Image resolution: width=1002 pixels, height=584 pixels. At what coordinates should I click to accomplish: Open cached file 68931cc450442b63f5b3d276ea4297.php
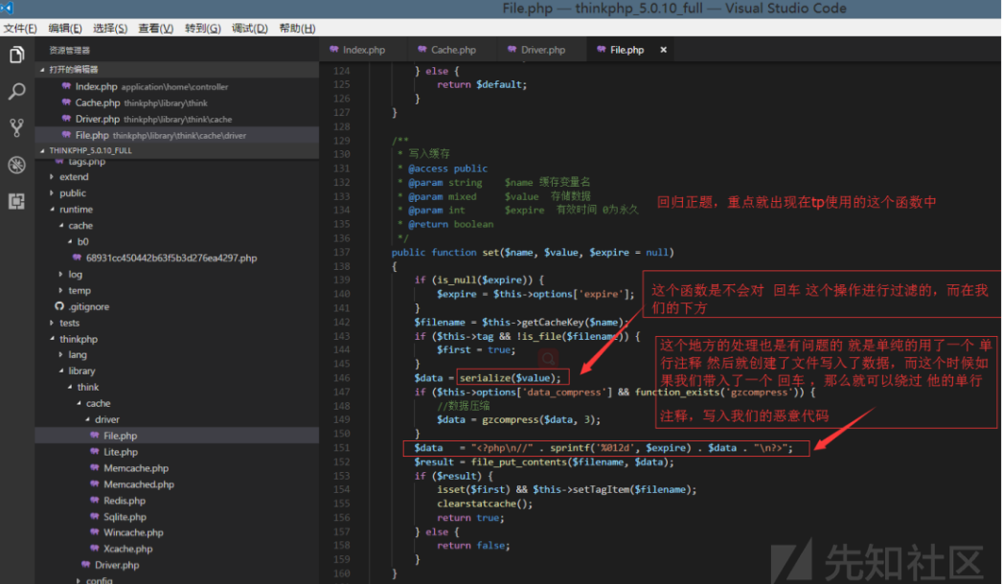tap(171, 258)
